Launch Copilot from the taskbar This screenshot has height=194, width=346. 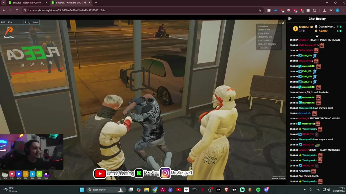tap(139, 190)
